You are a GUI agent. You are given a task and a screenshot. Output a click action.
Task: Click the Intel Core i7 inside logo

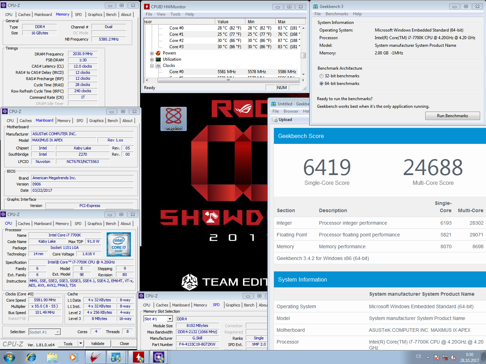tap(119, 244)
